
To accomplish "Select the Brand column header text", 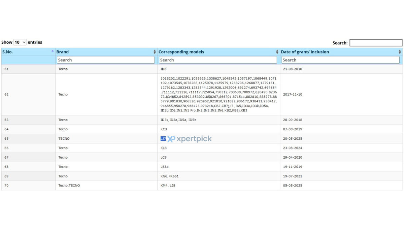I will click(63, 52).
